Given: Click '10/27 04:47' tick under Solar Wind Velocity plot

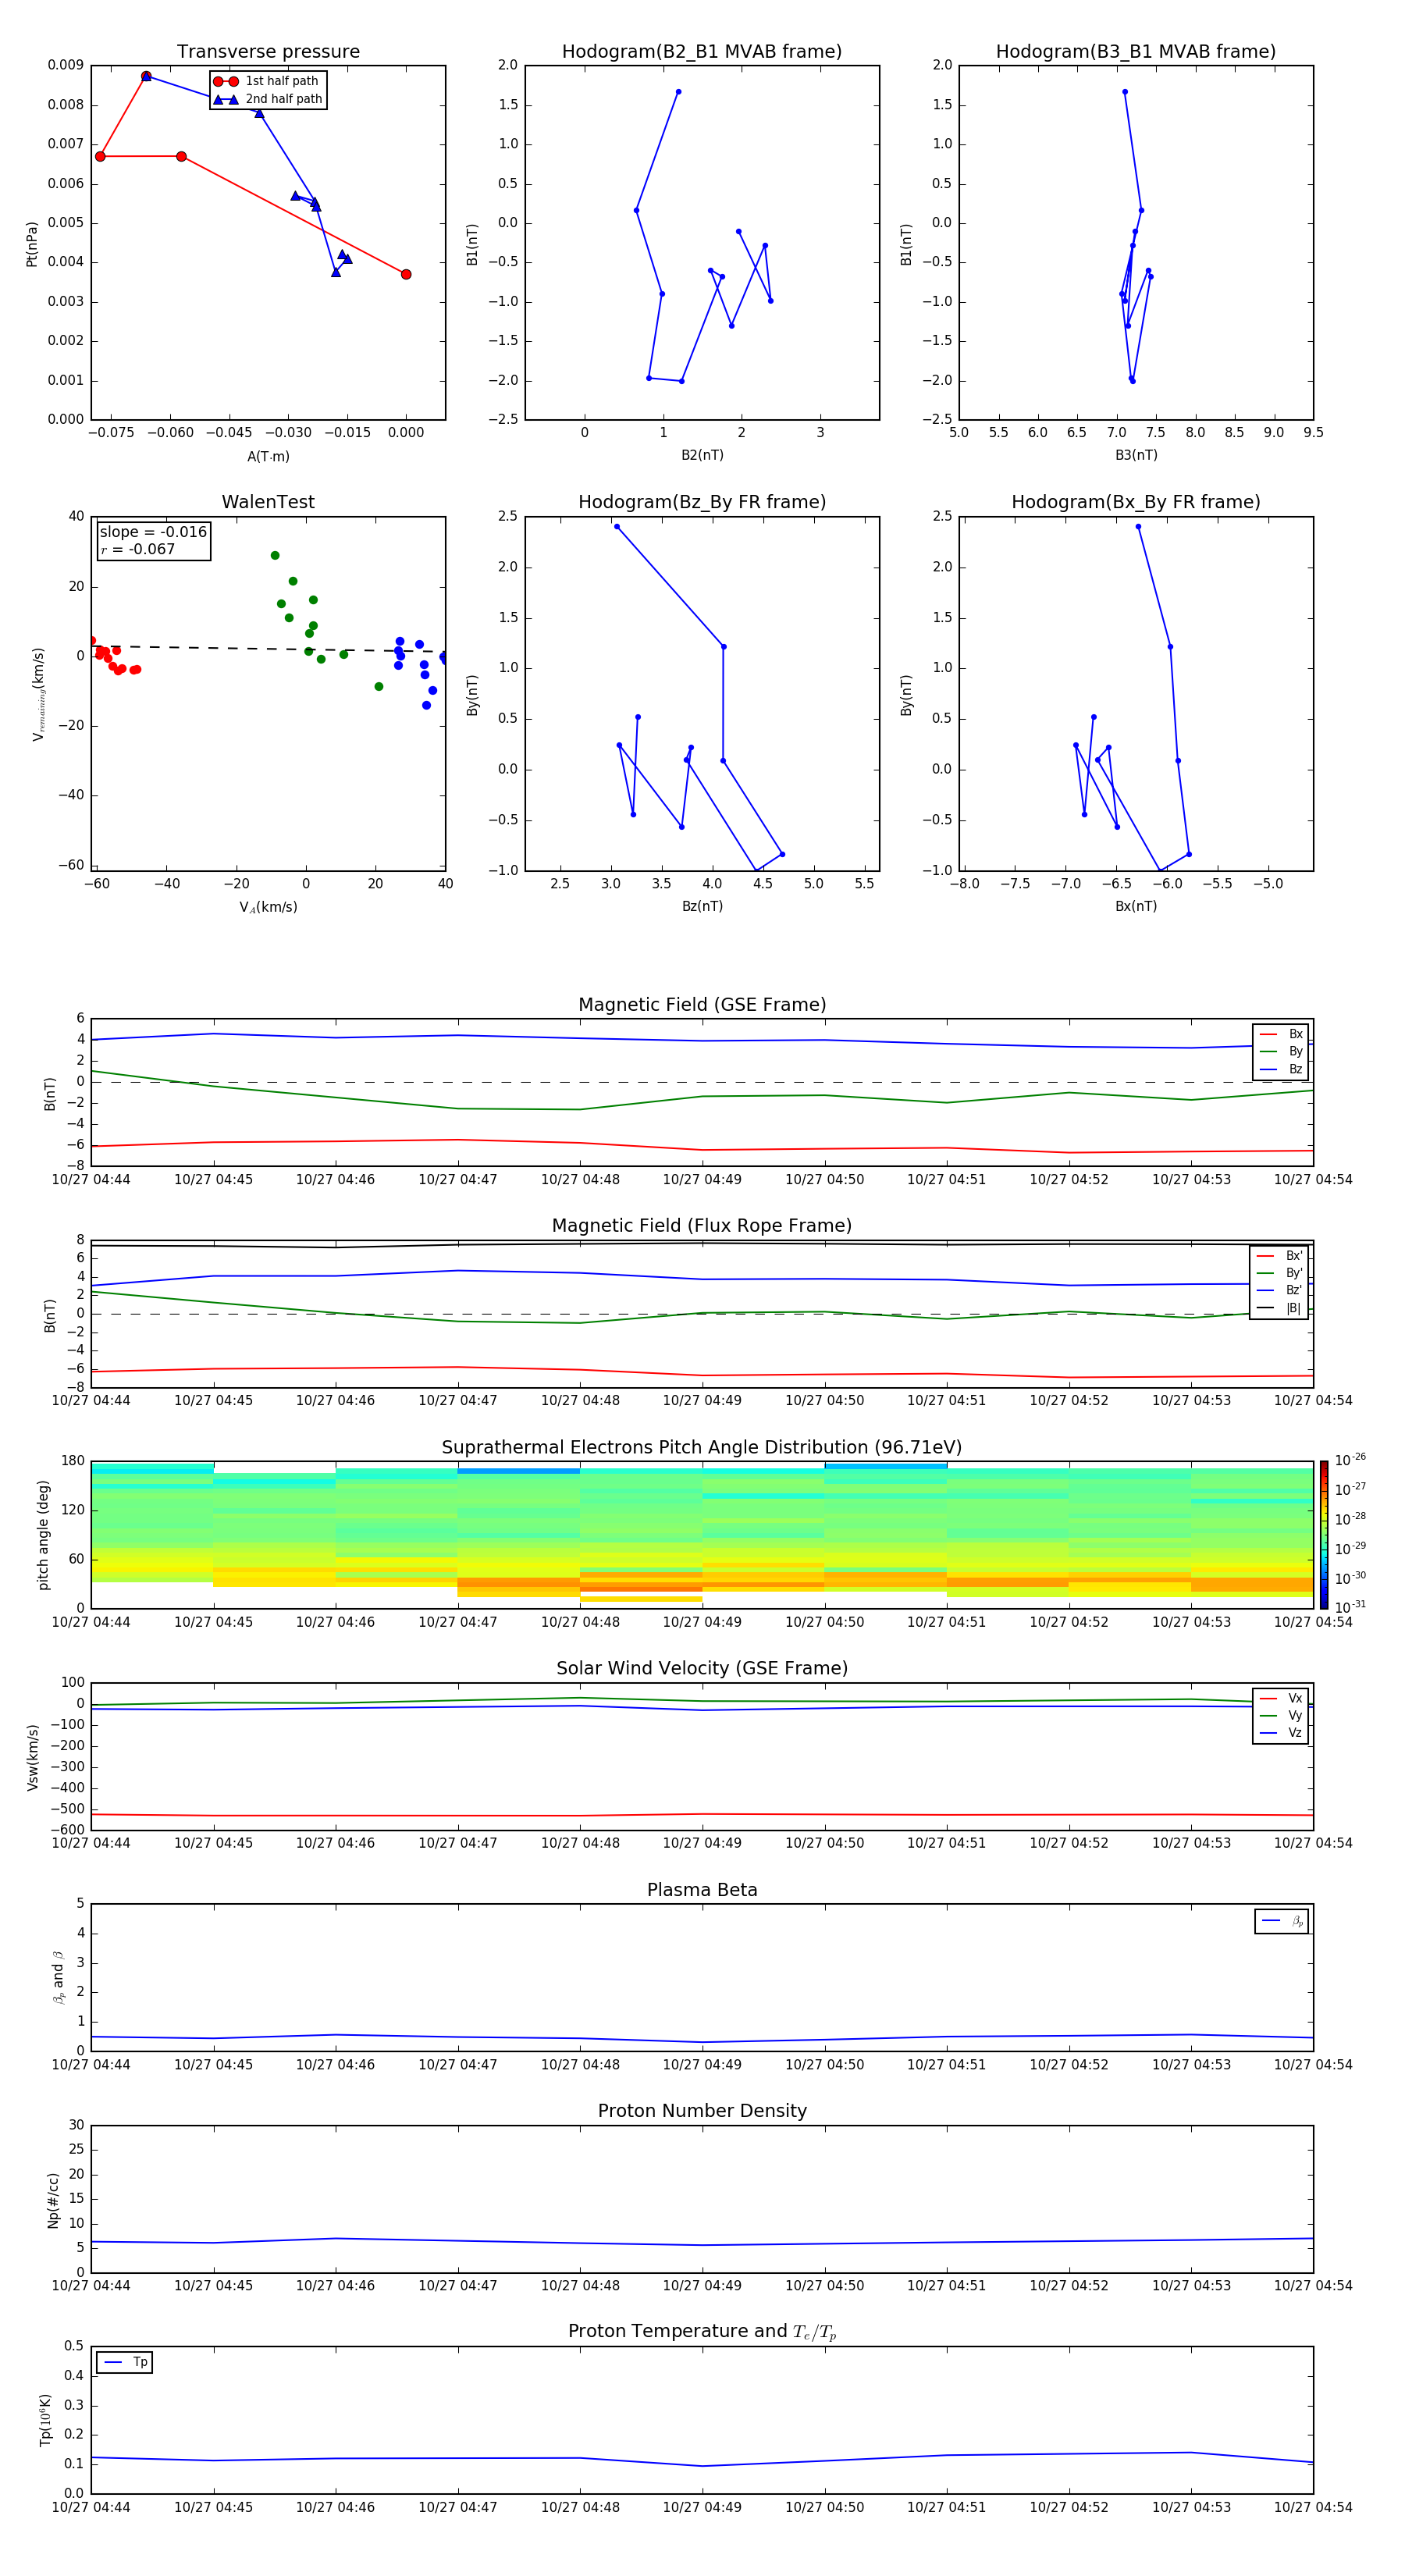Looking at the screenshot, I should pos(458,1843).
